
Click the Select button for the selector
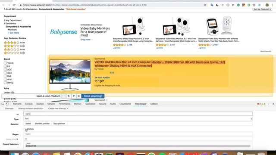pos(28,124)
